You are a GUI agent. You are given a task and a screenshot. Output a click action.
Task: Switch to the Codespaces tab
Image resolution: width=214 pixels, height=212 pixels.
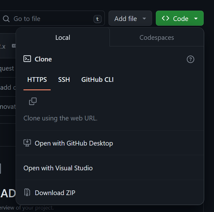(x=157, y=37)
